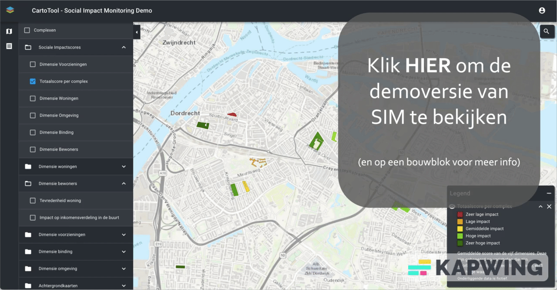Enable the Dimensie Bewoners checkbox

click(33, 149)
